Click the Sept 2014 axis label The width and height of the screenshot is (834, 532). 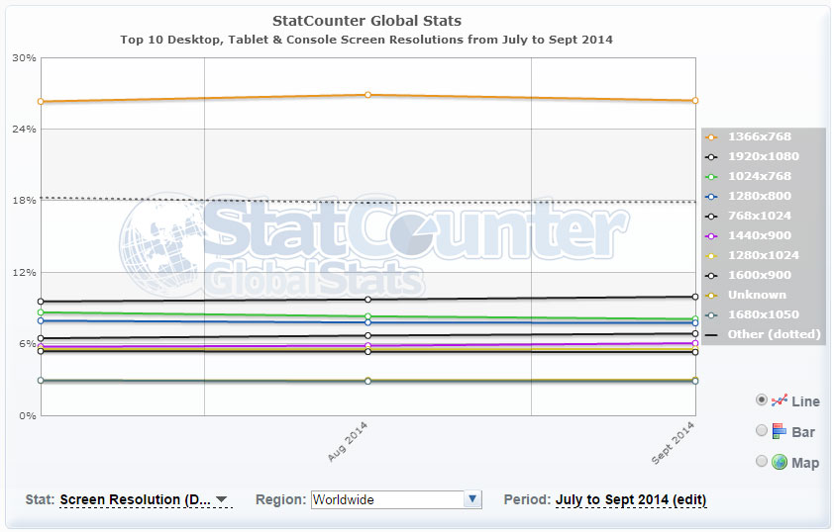[x=673, y=443]
